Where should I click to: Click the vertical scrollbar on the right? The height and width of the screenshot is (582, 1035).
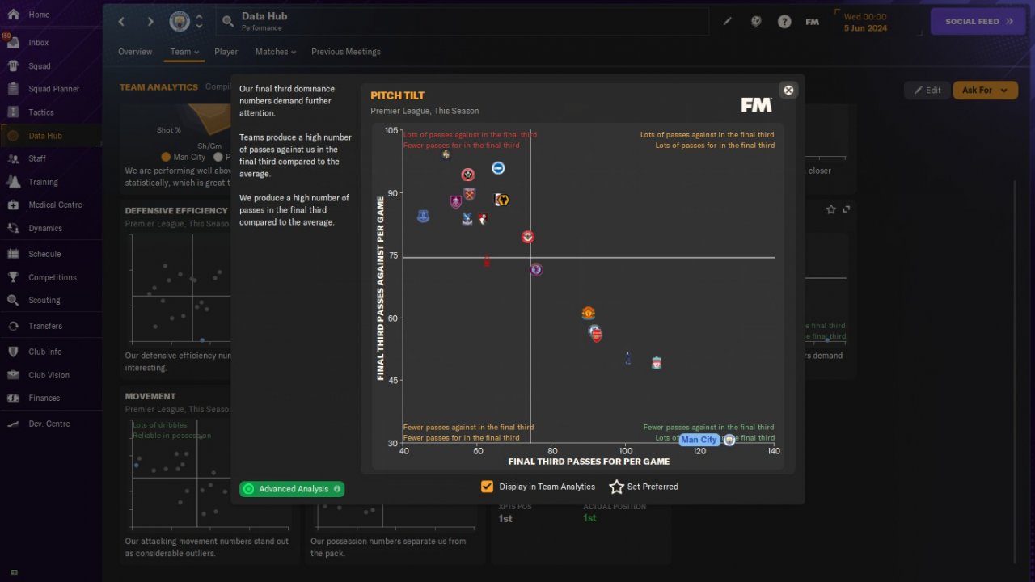pyautogui.click(x=1016, y=372)
